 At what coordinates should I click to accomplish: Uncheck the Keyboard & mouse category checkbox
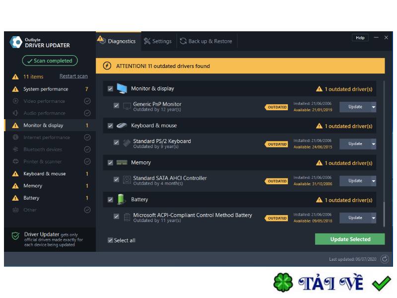coord(110,126)
